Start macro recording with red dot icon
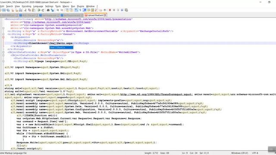The width and height of the screenshot is (276, 155). pyautogui.click(x=110, y=10)
